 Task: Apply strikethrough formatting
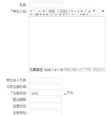(81, 11)
